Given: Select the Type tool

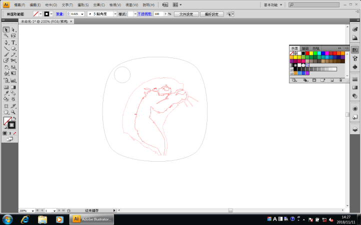Looking at the screenshot, I should point(13,42).
